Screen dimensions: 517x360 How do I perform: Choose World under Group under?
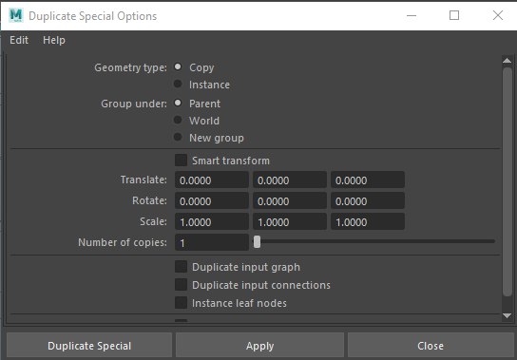pos(178,120)
